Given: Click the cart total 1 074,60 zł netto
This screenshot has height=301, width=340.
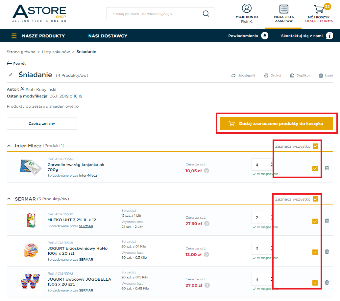Looking at the screenshot, I should tap(319, 21).
